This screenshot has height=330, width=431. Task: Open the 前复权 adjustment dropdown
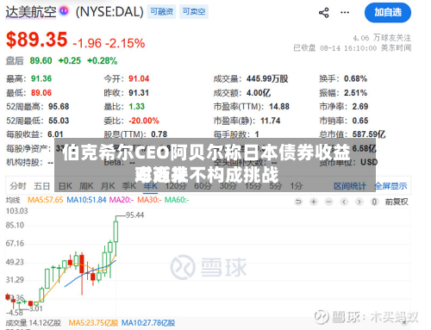point(397,202)
